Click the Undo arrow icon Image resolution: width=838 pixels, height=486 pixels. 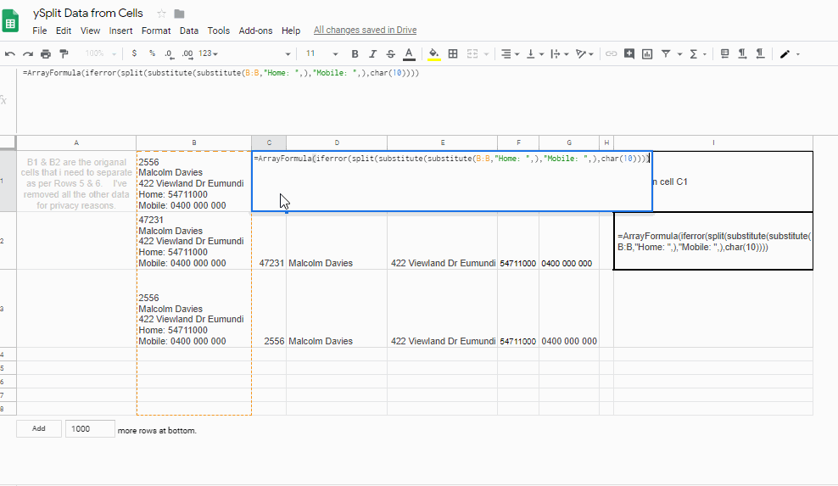click(9, 53)
